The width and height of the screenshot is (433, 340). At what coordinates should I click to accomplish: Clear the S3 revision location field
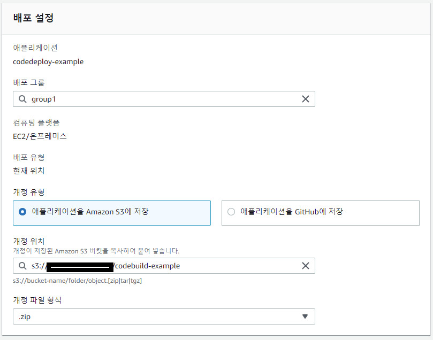click(306, 266)
